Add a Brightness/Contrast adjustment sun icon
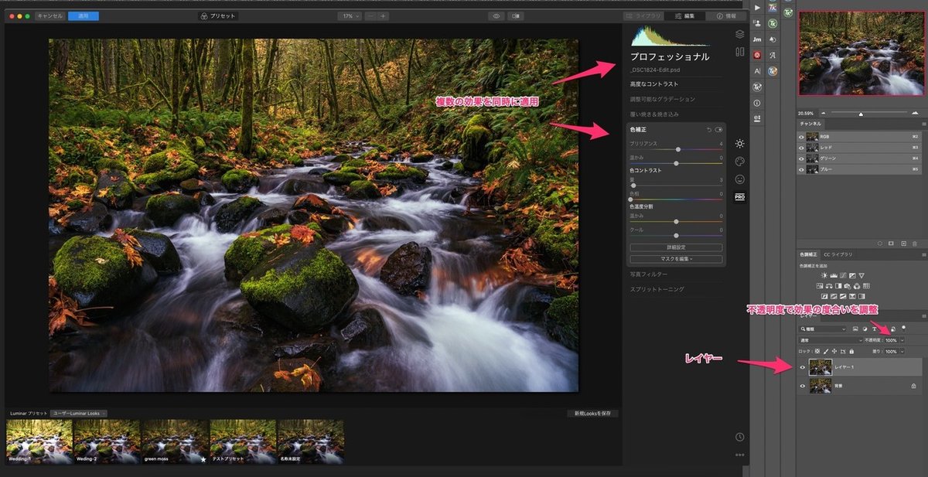 (825, 275)
